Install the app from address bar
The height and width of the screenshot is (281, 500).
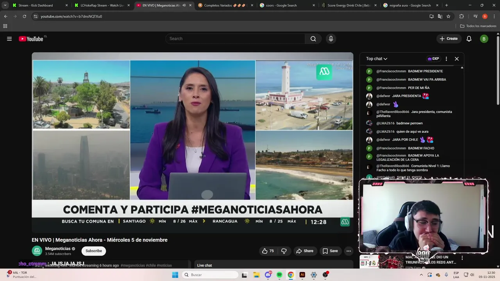[x=432, y=16]
